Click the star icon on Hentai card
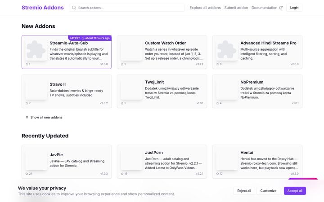This screenshot has width=324, height=202. pos(218,174)
